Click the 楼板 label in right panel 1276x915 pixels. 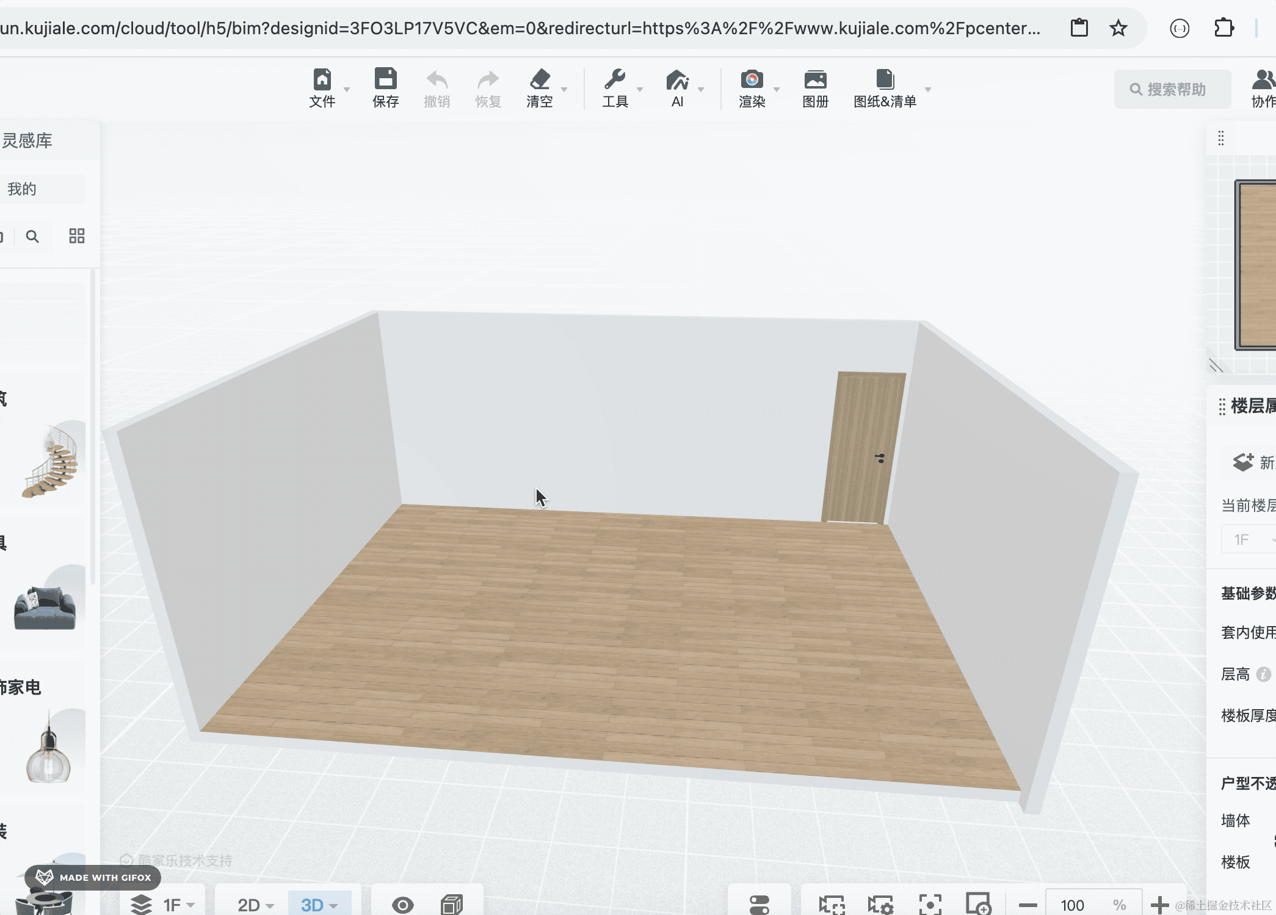click(1236, 862)
